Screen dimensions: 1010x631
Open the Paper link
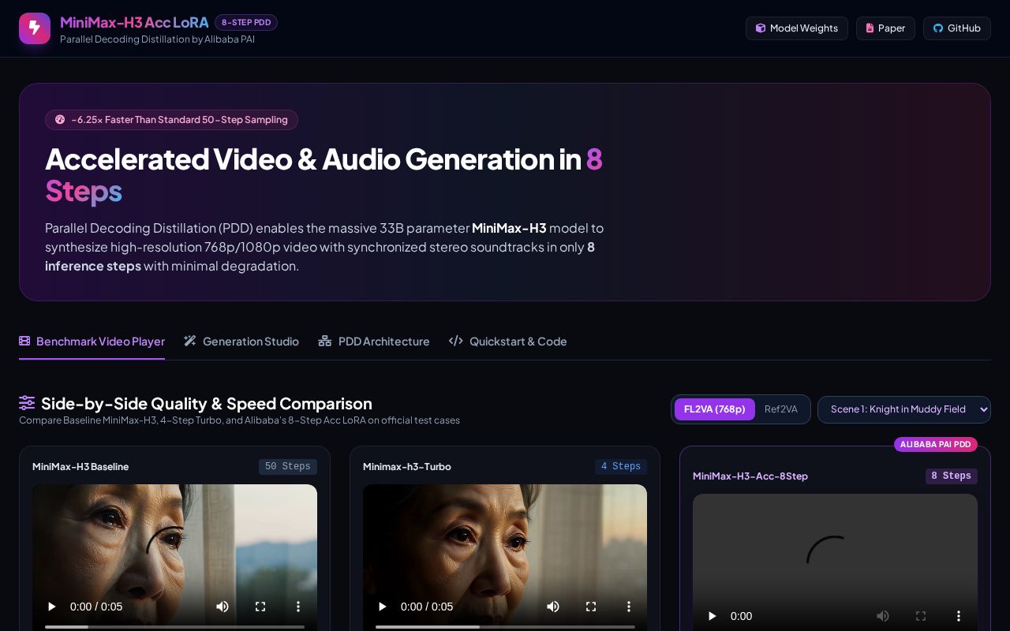pos(885,28)
